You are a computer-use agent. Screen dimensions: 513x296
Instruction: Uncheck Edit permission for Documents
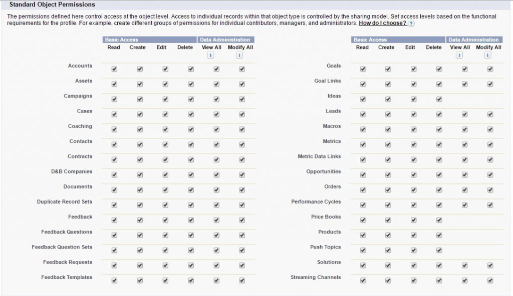(165, 190)
